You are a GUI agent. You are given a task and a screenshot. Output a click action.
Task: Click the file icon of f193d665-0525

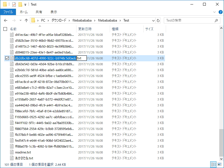tap(12, 117)
